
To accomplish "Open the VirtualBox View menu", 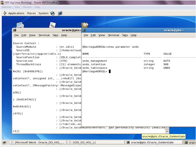I will (17, 7).
